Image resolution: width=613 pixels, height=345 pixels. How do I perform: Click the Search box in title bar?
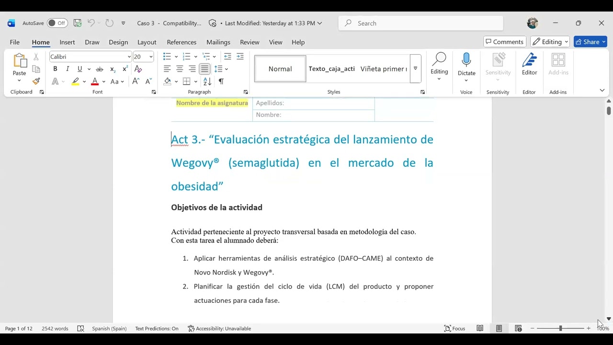421,23
